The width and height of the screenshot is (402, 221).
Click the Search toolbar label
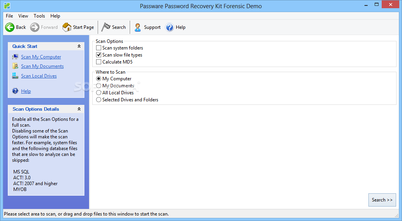coord(119,27)
